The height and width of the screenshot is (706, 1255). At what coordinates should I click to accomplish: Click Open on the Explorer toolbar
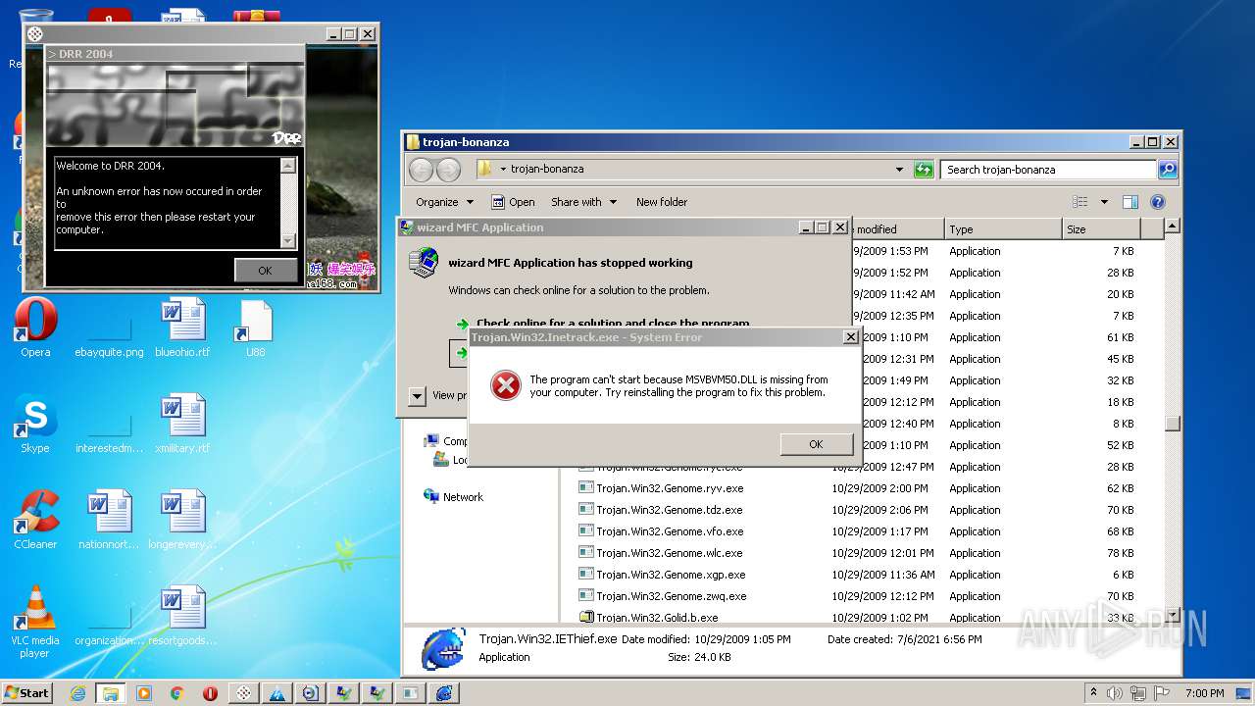[513, 202]
